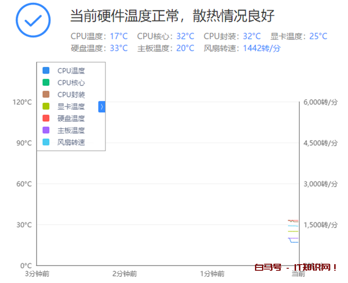The width and height of the screenshot is (348, 283).
Task: Toggle the CPU核心 green legend swatch
Action: coord(46,82)
